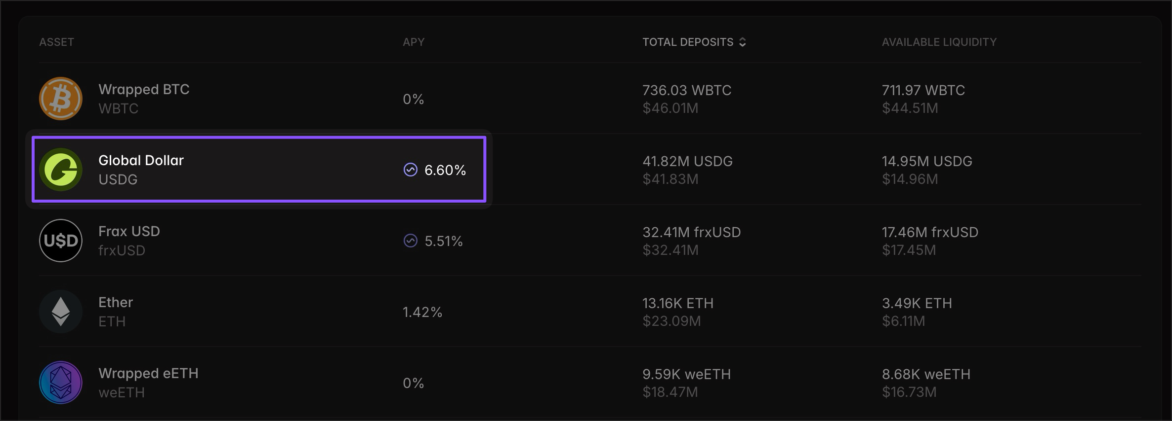The height and width of the screenshot is (421, 1172).
Task: Click the Wrapped eETH purple icon
Action: 61,383
